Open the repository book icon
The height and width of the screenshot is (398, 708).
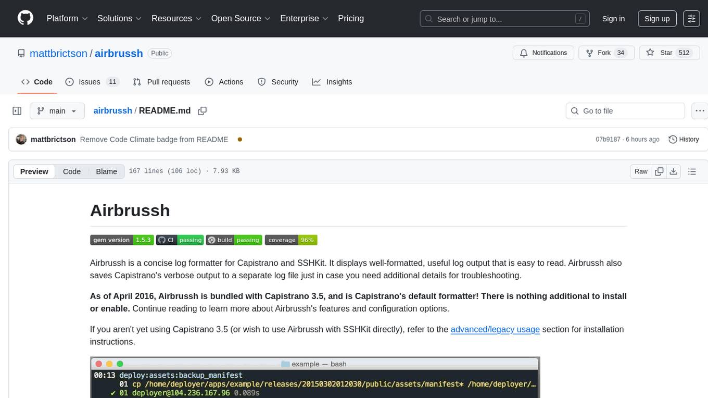(21, 53)
